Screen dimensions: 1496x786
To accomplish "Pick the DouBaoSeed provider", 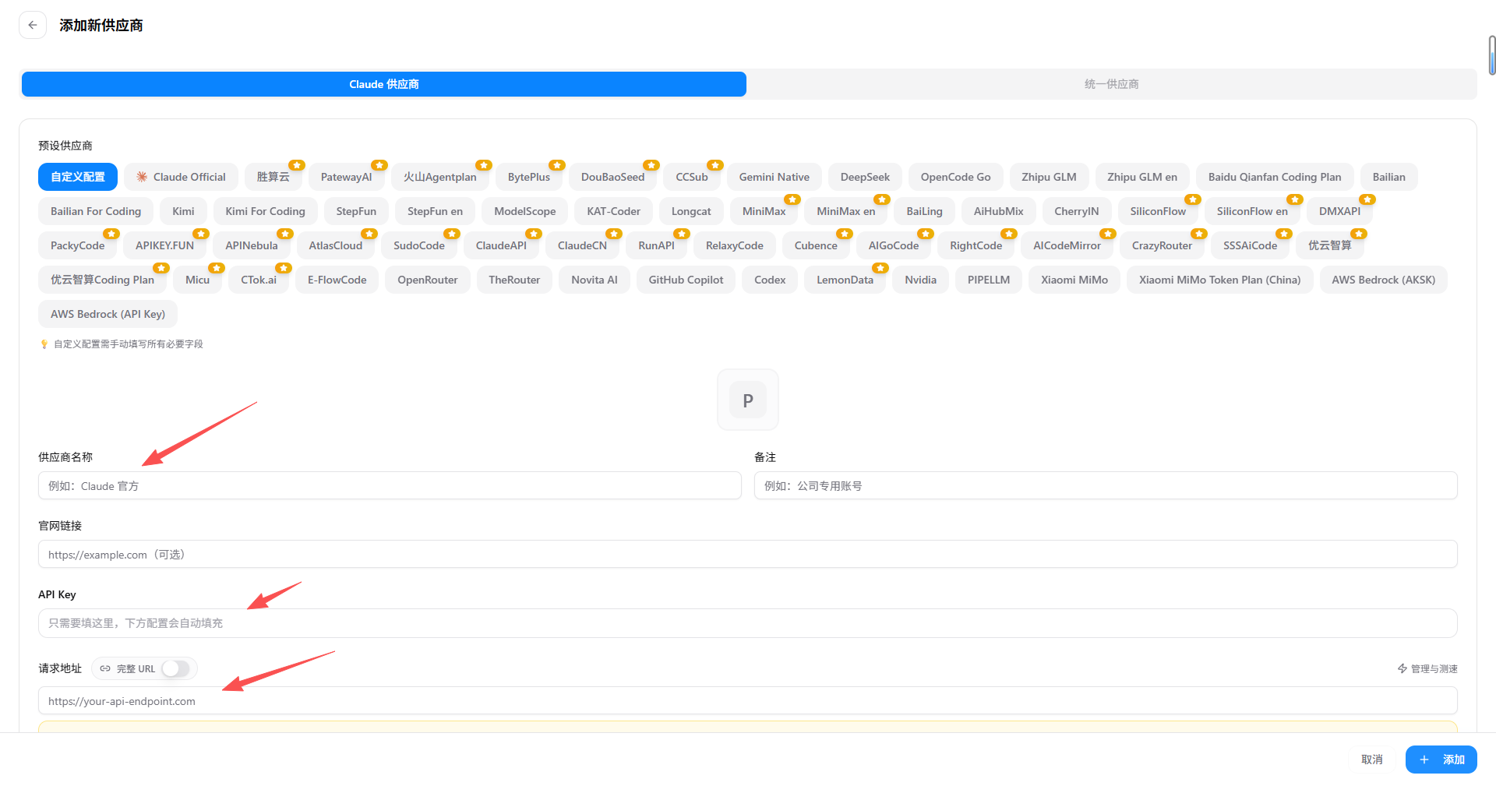I will 613,177.
